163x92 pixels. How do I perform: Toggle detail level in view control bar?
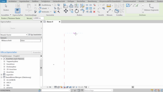56,87
